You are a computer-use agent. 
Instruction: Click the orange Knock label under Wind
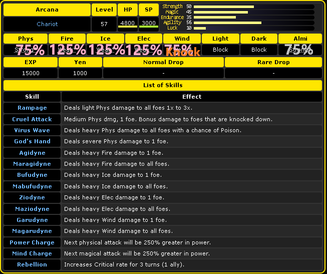point(183,52)
